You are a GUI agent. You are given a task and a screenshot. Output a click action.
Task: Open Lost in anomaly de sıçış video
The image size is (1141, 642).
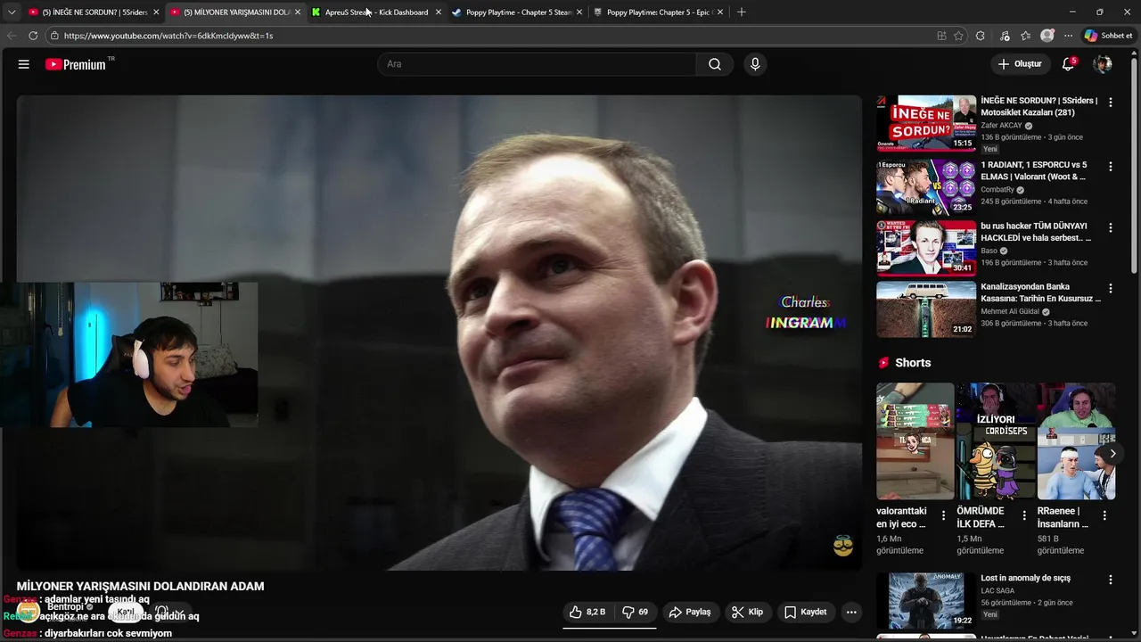click(926, 600)
